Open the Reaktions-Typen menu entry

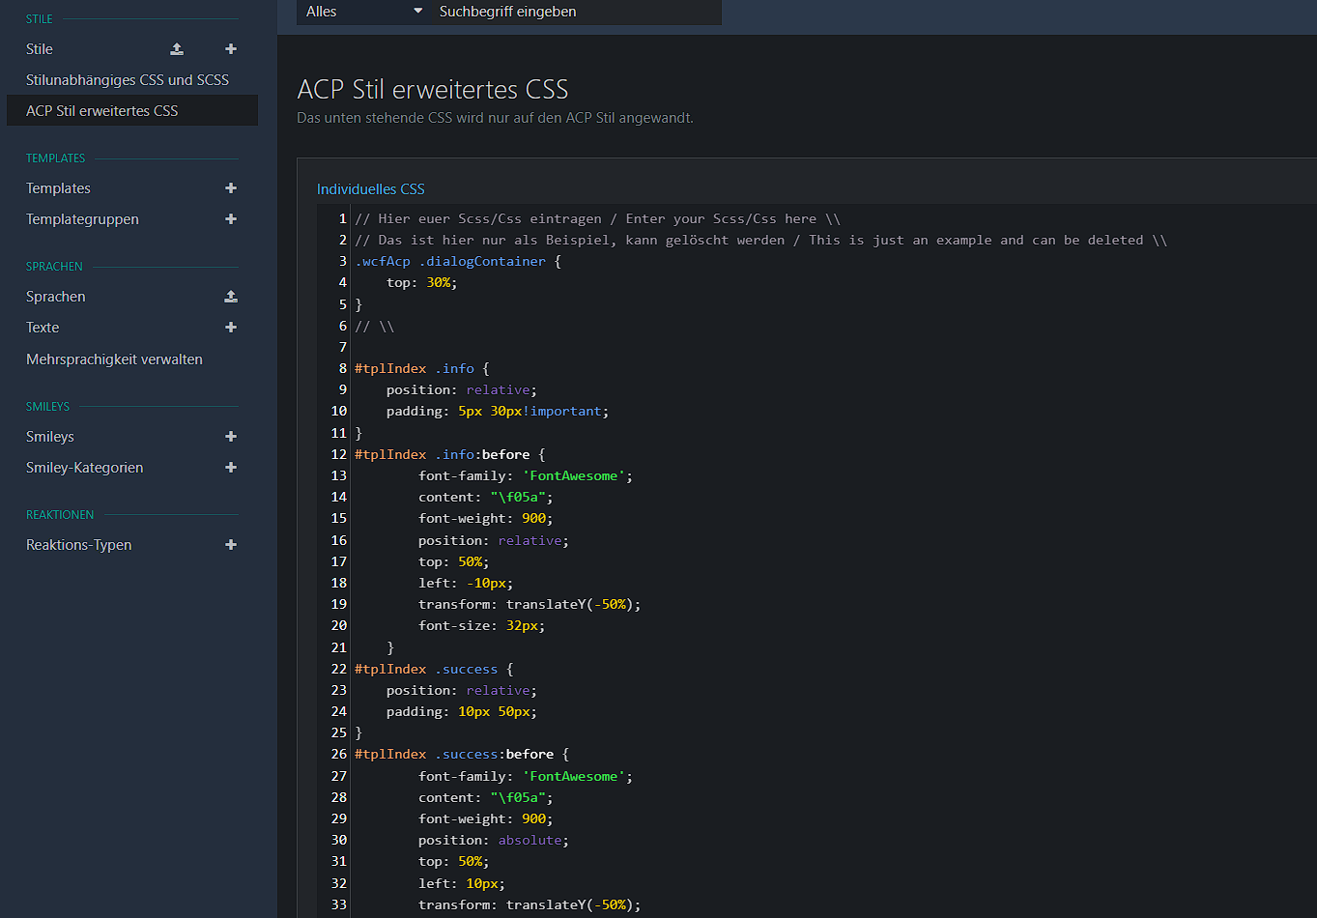(78, 545)
